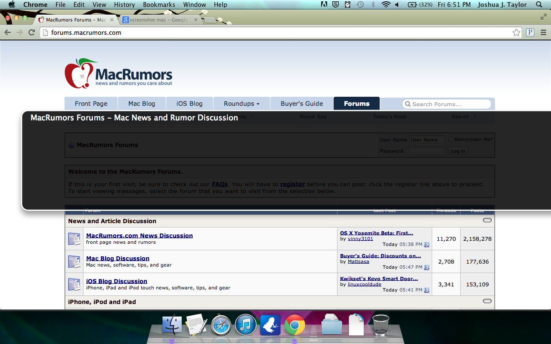Go back with the back arrow
This screenshot has width=551, height=344.
pyautogui.click(x=8, y=32)
